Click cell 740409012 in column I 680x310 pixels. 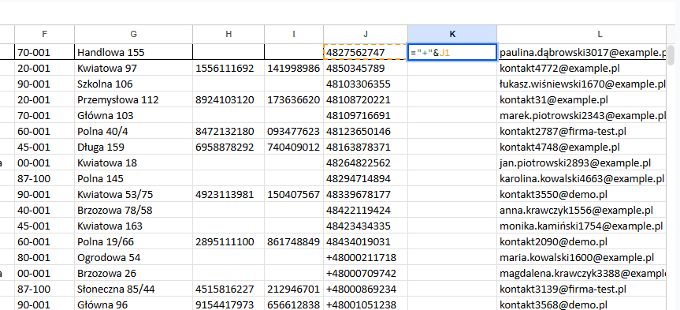click(x=294, y=147)
